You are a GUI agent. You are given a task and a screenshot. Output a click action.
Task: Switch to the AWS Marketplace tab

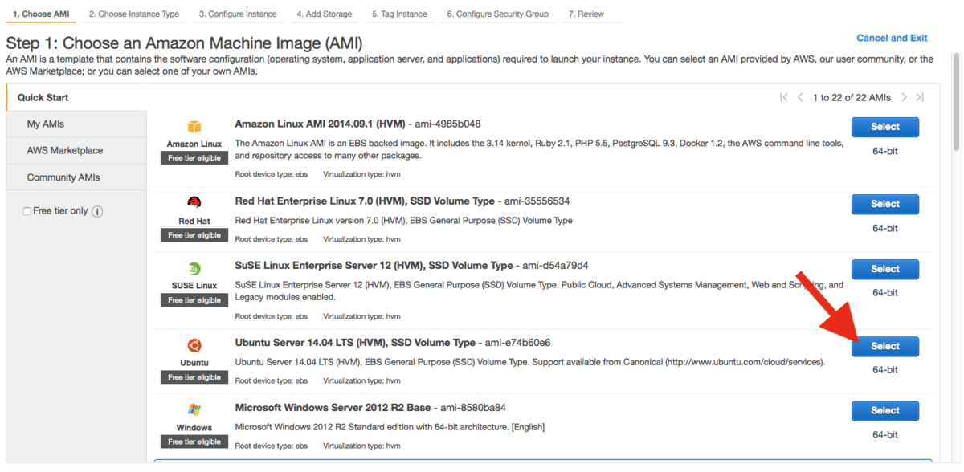pos(65,151)
